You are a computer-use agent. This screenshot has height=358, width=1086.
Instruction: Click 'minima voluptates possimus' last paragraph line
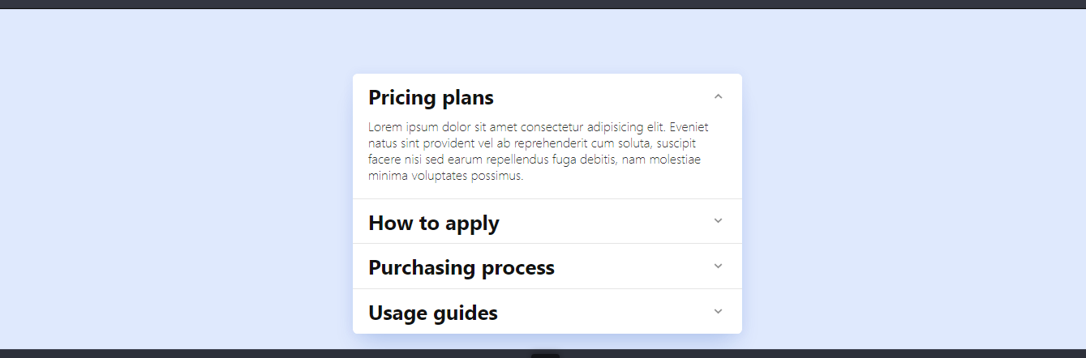coord(445,176)
